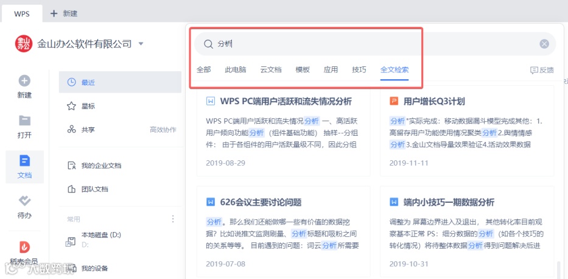
Task: Open the 打开 folder icon in sidebar
Action: click(24, 120)
